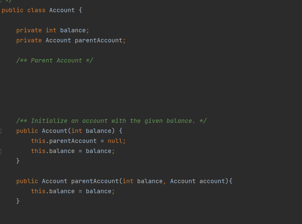Click the fold marker at the top comment end
This screenshot has width=302, height=224.
tap(1, 1)
